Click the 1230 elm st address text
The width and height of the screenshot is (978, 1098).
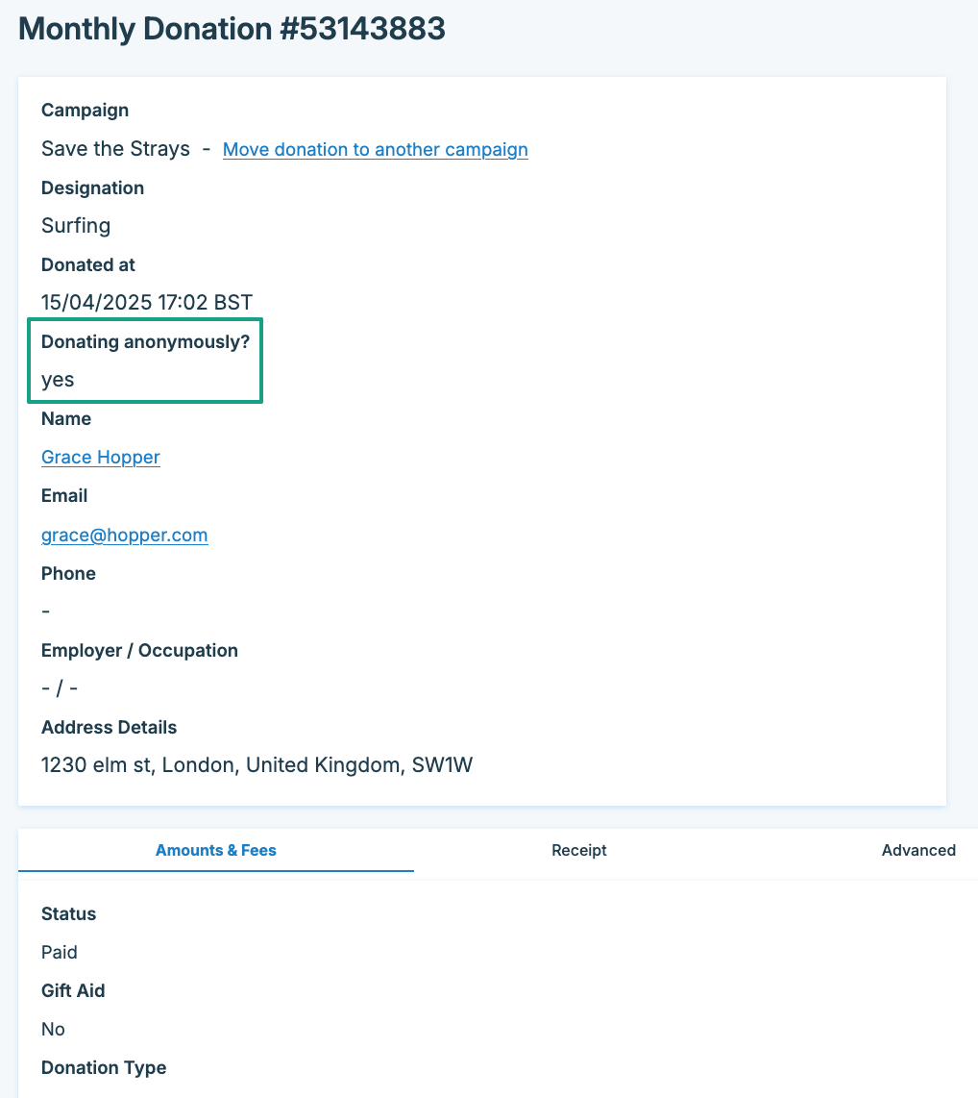tap(257, 765)
